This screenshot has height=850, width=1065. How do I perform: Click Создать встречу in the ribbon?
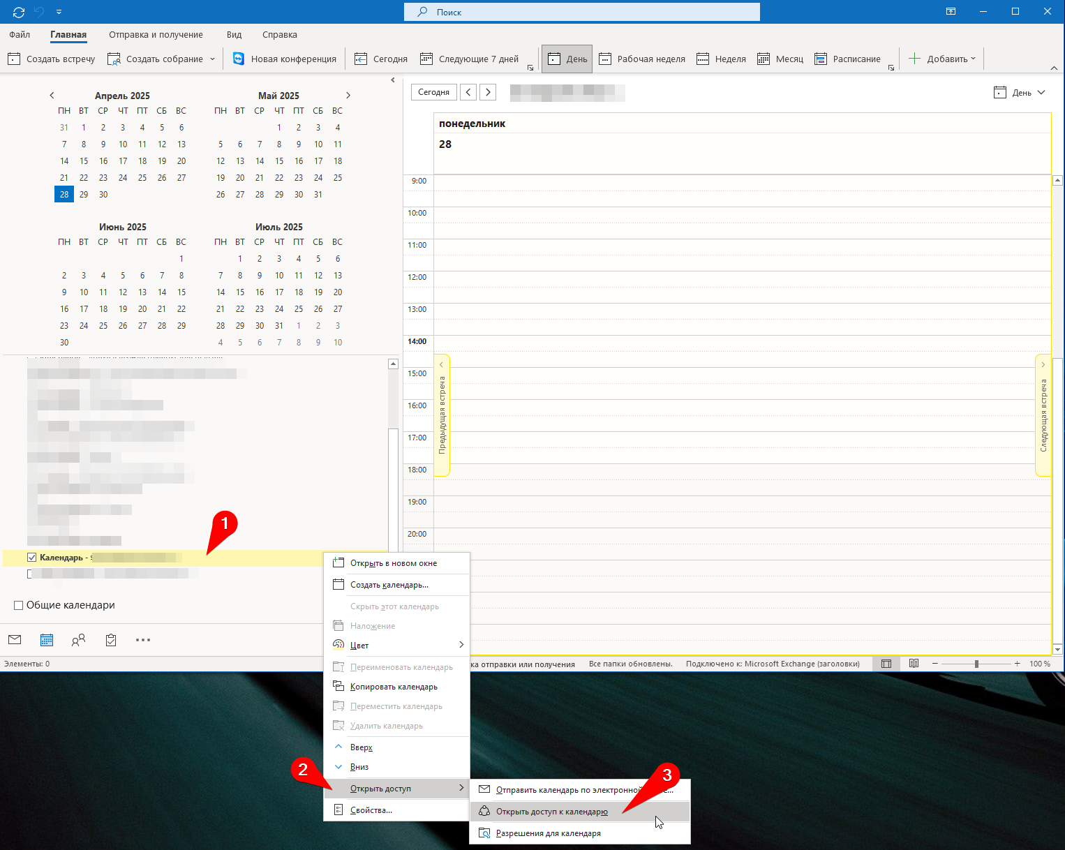pyautogui.click(x=52, y=59)
